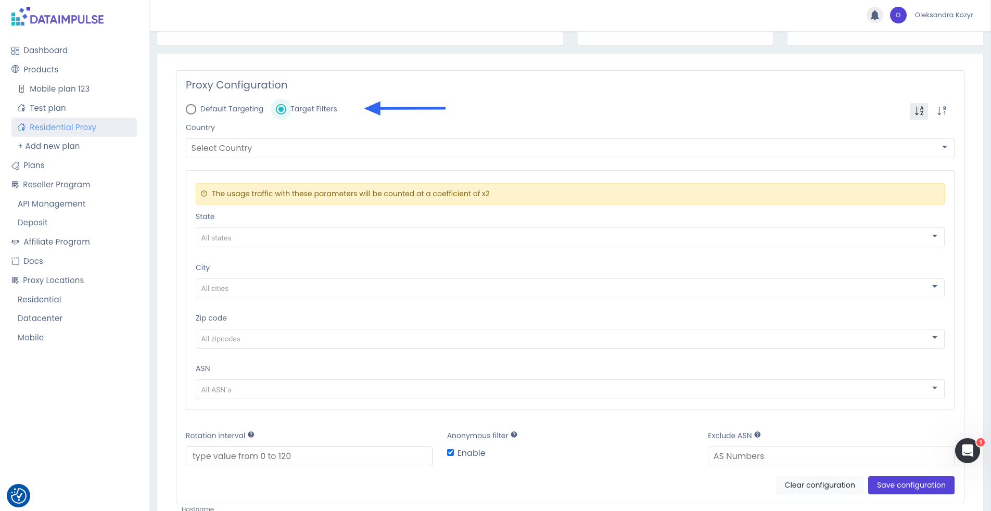Screen dimensions: 991x511
Task: Sort list by numeric order icon
Action: point(942,111)
